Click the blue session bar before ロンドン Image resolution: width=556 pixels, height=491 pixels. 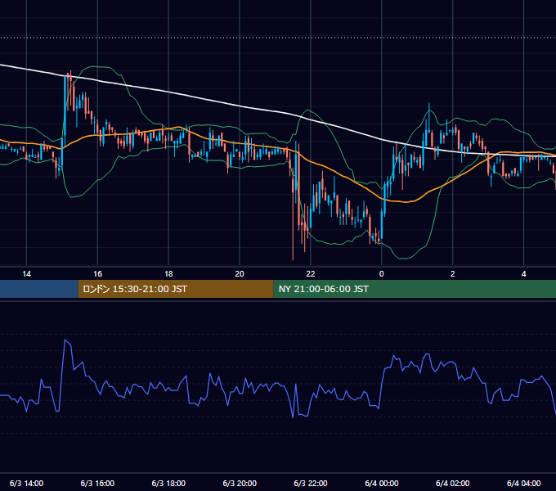[39, 289]
